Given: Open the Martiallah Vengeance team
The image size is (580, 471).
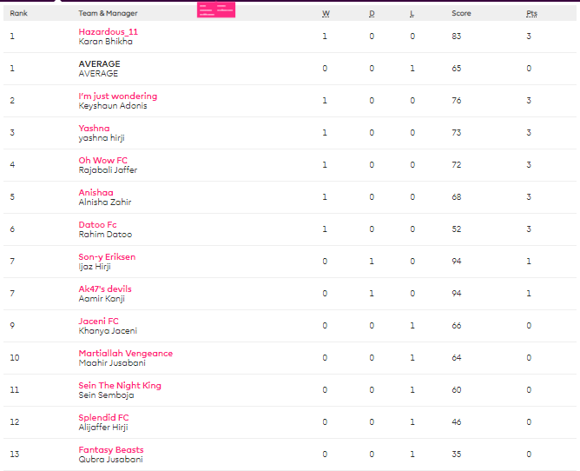Looking at the screenshot, I should click(125, 353).
